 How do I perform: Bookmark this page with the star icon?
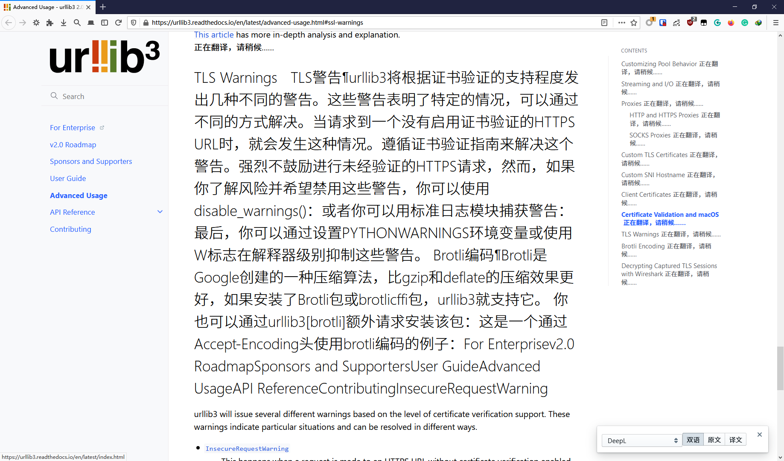point(634,23)
